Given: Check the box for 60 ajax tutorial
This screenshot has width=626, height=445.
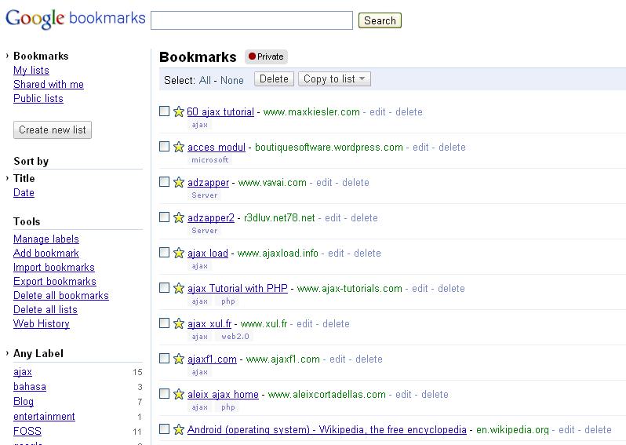Looking at the screenshot, I should pyautogui.click(x=164, y=111).
